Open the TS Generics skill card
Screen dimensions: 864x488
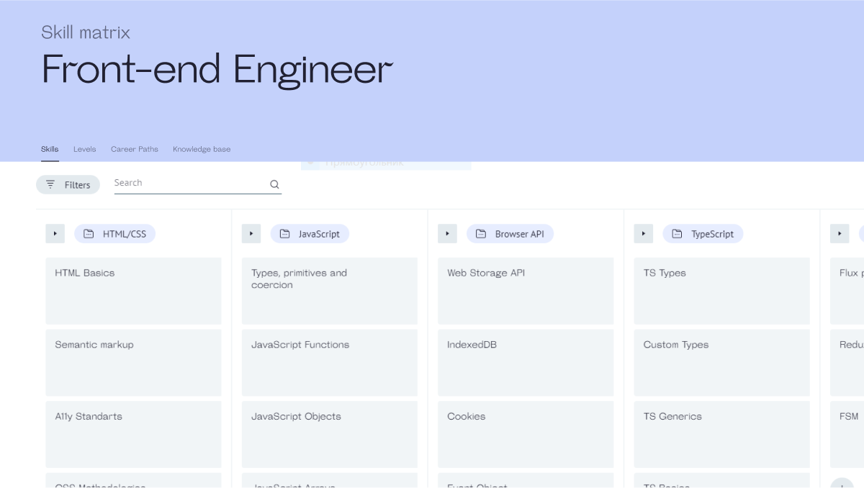(722, 434)
